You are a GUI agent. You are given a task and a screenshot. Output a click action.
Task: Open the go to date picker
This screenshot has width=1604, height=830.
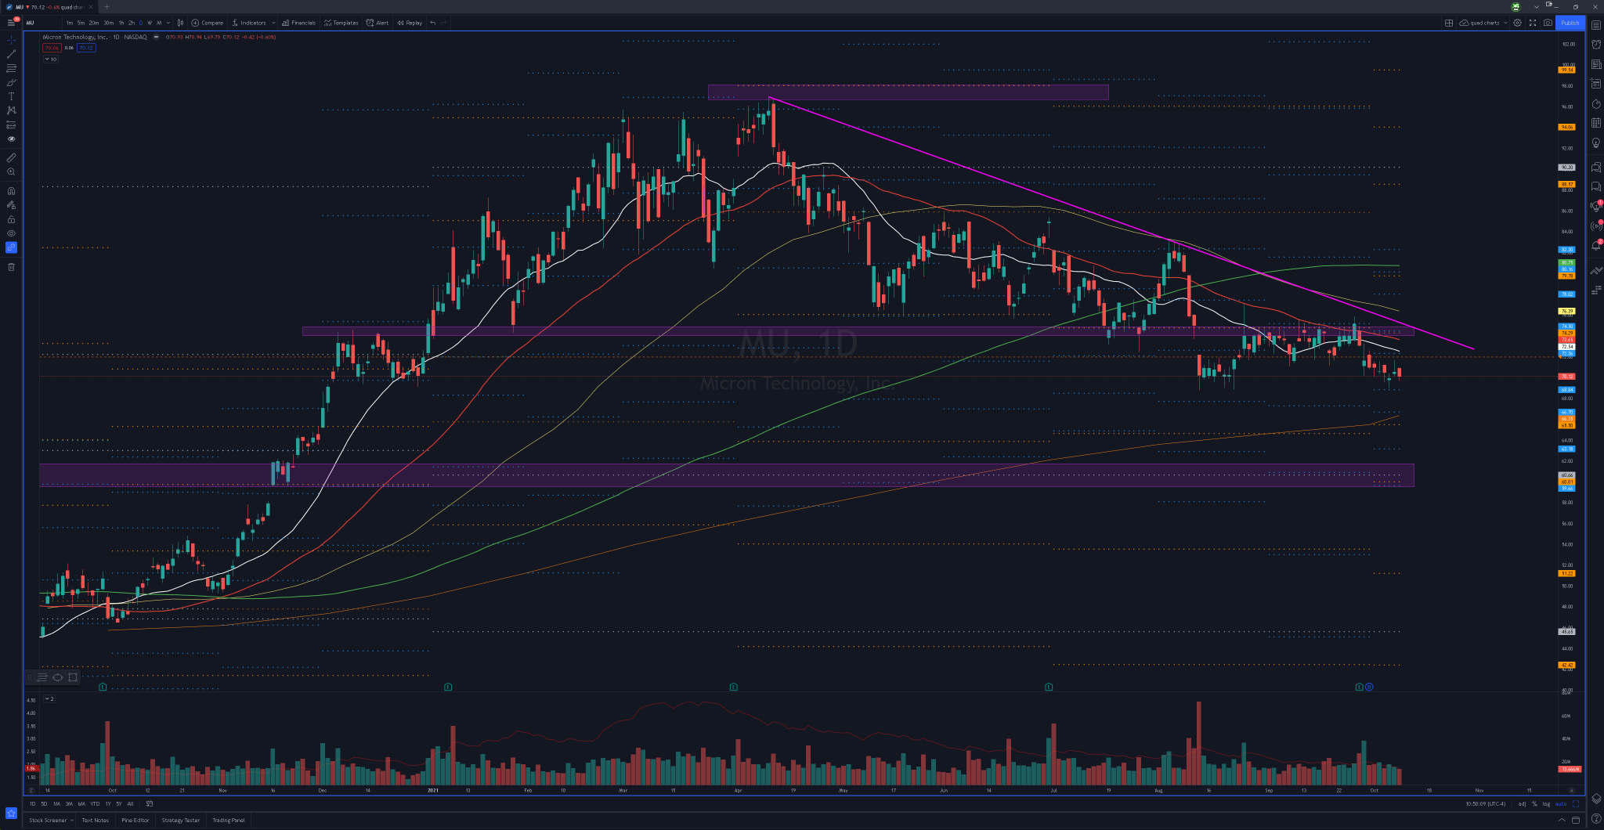click(149, 803)
